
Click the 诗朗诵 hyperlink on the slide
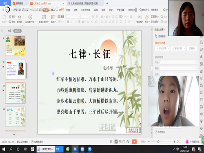click(x=107, y=127)
